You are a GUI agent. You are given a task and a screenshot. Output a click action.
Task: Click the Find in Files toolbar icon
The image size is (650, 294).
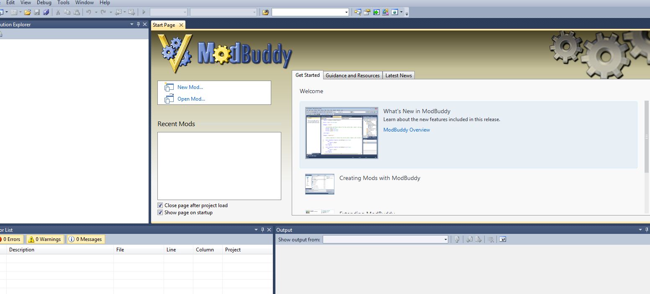tap(265, 12)
